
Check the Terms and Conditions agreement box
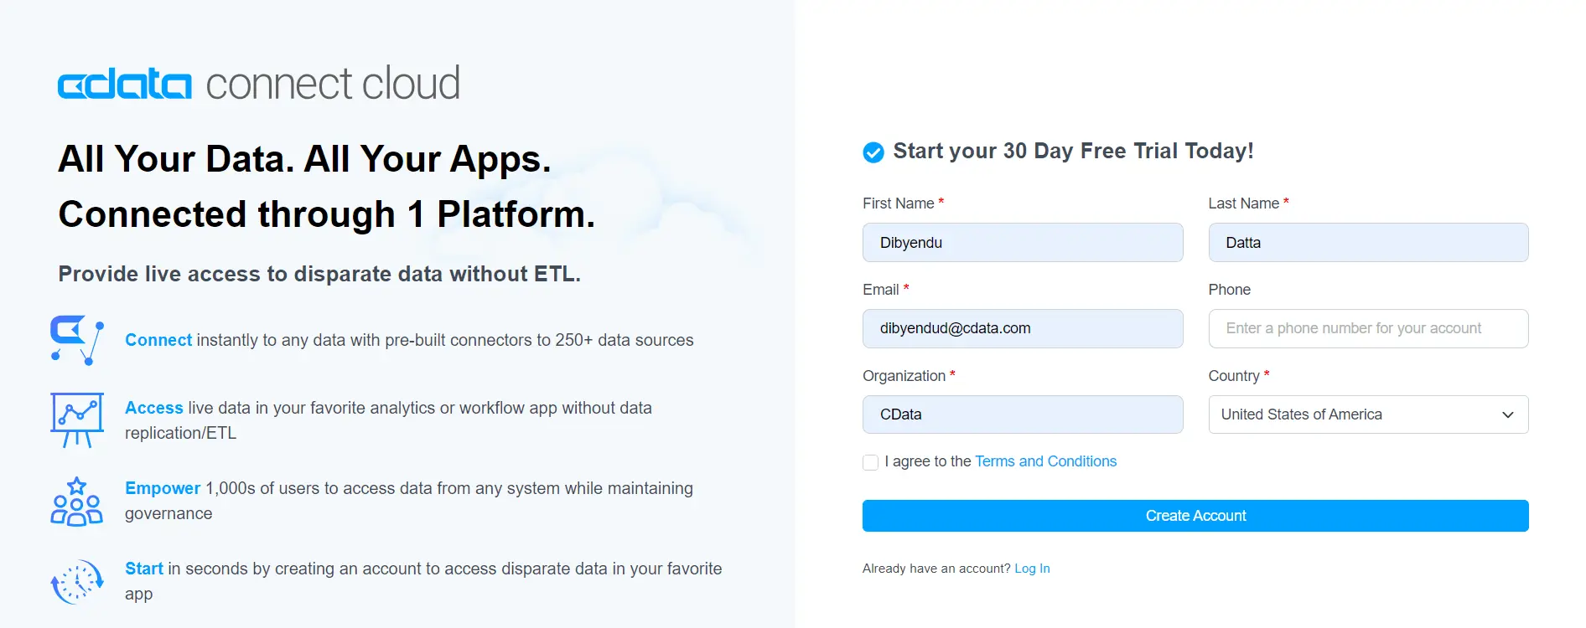tap(871, 462)
